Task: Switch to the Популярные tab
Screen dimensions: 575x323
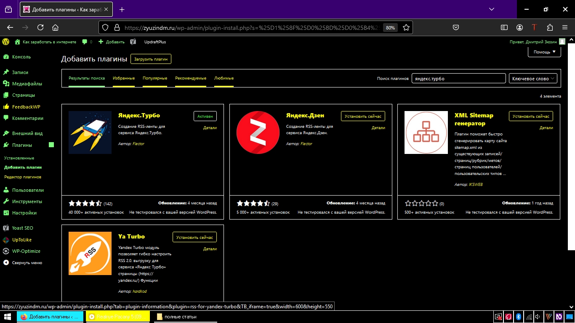Action: (155, 78)
